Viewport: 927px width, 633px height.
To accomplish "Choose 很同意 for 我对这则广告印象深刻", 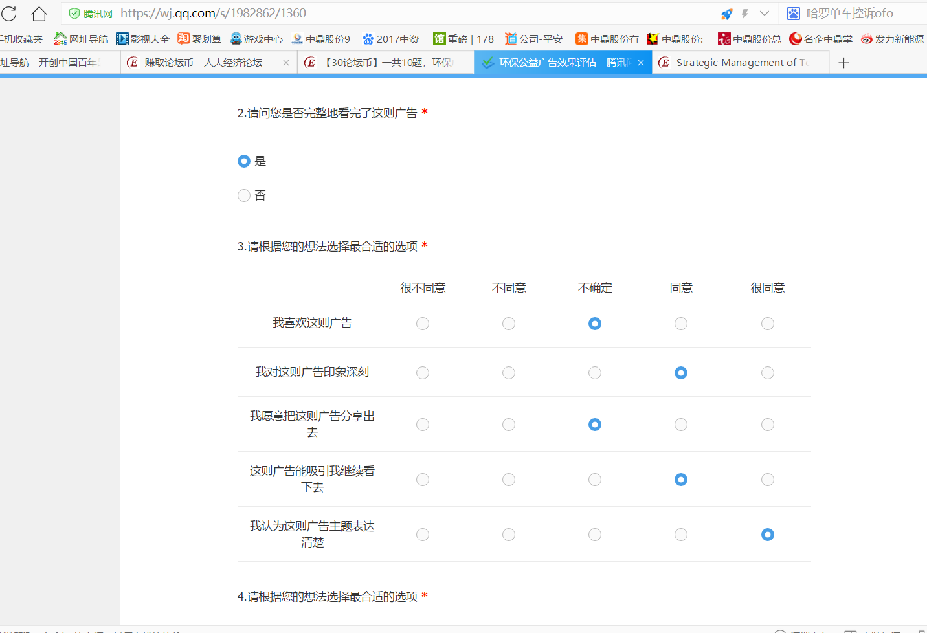I will click(768, 373).
